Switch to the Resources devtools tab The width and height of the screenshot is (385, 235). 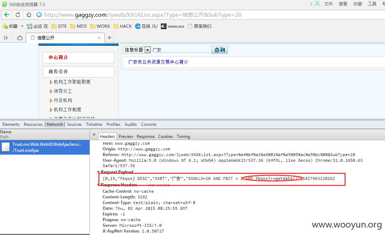pos(33,124)
